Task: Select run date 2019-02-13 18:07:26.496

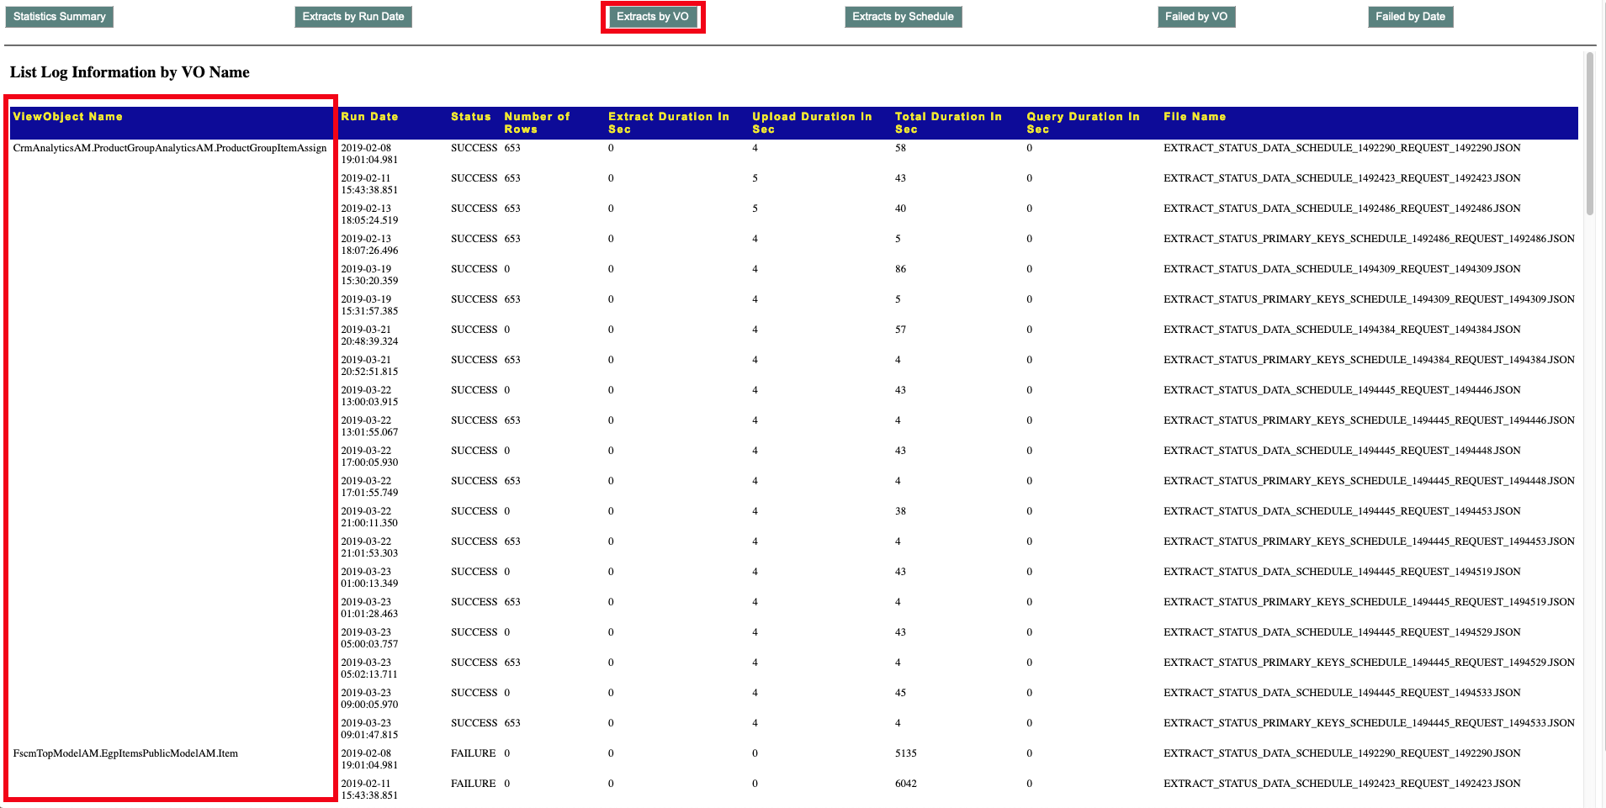Action: pos(369,245)
